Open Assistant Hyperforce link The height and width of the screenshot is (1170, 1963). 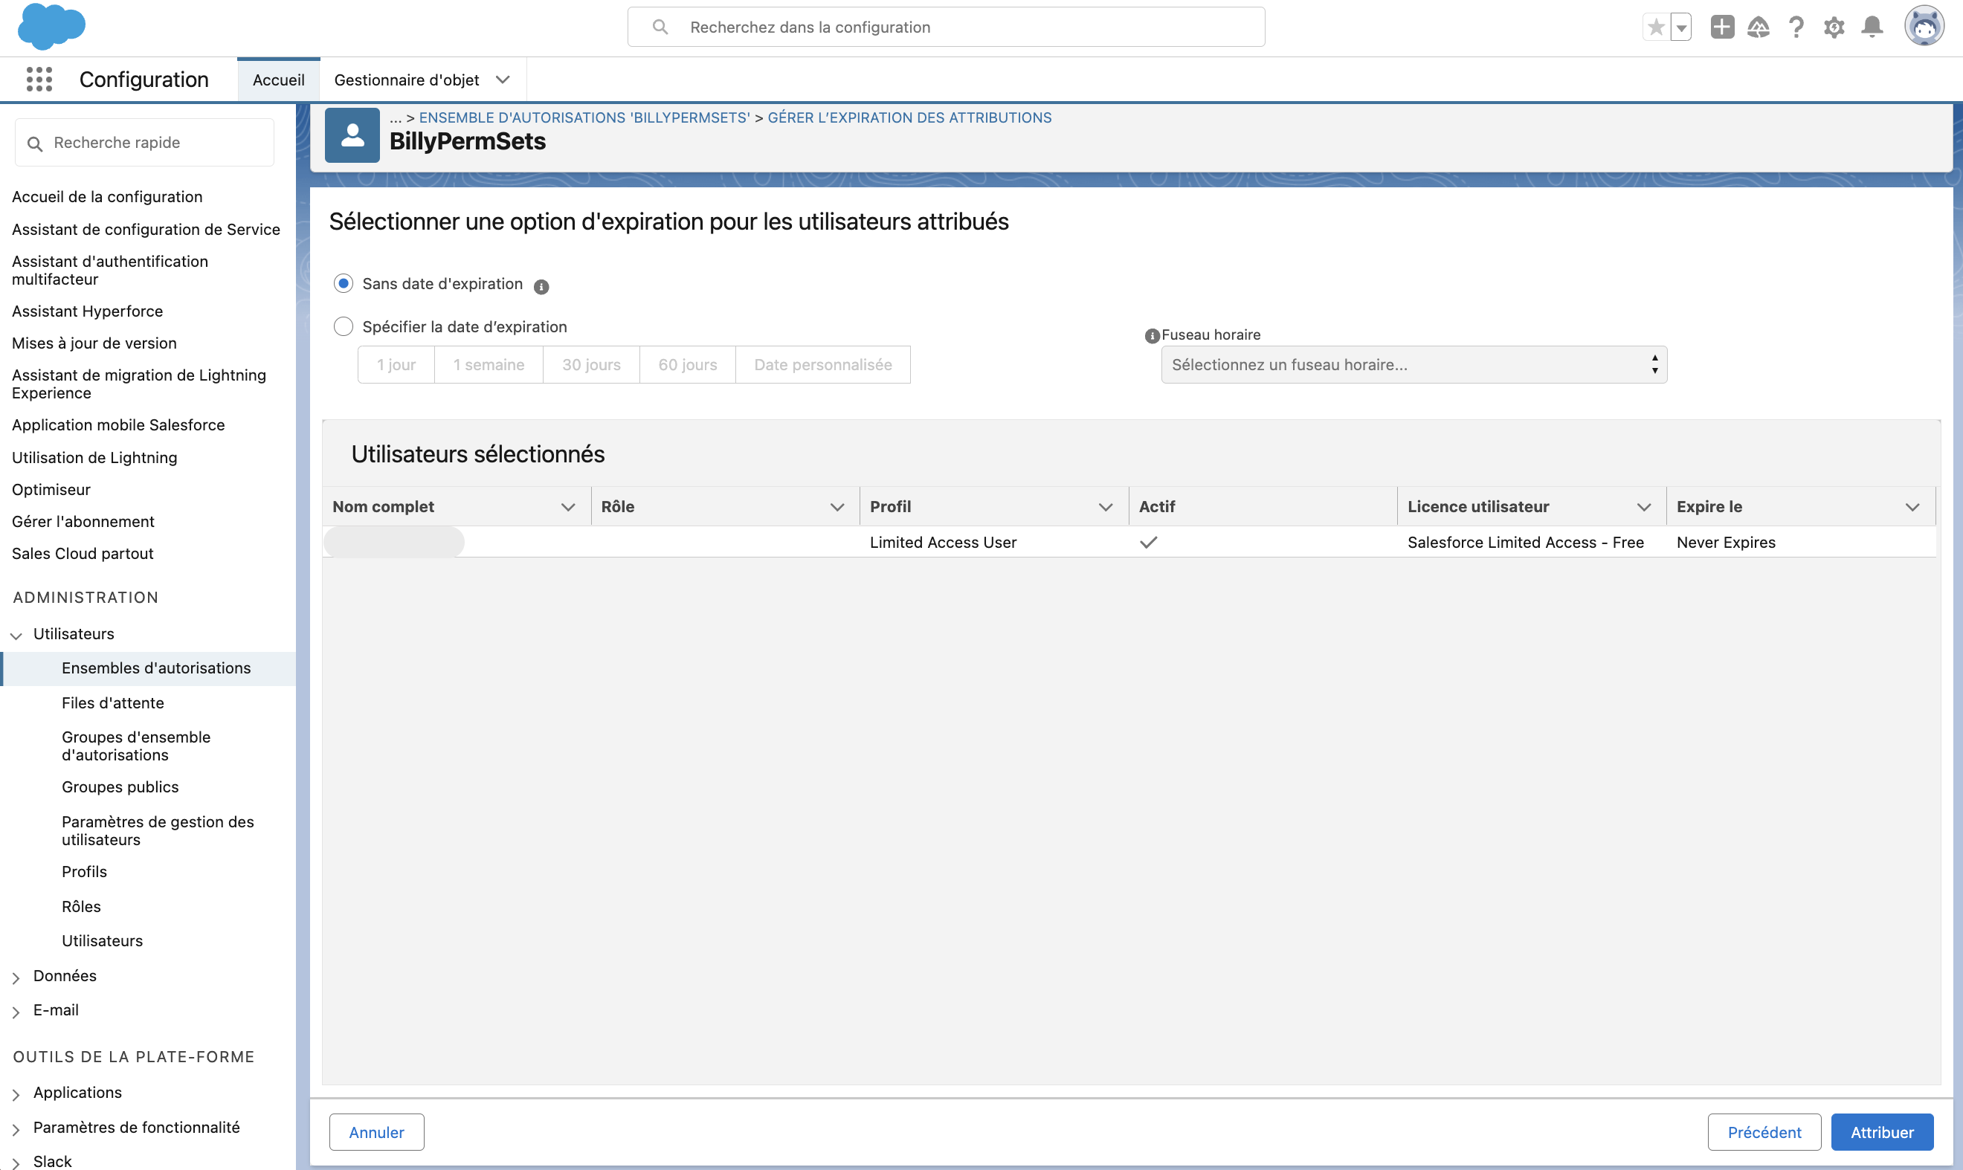[88, 311]
